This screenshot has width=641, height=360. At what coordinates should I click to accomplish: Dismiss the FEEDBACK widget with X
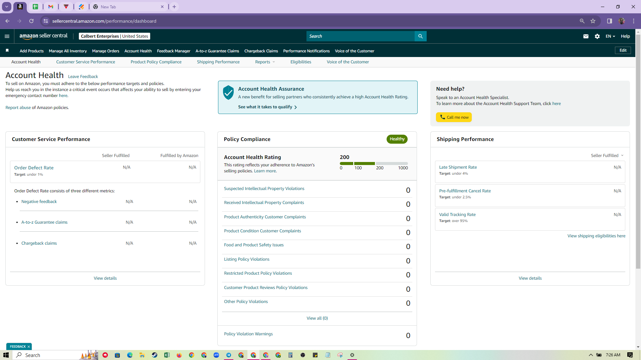pos(29,347)
